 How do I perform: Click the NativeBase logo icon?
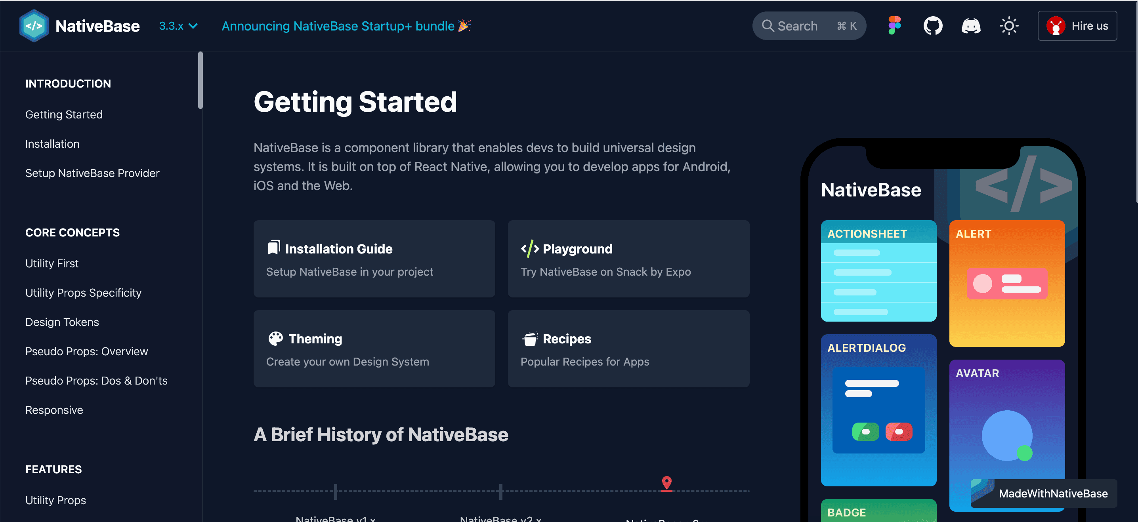(34, 26)
